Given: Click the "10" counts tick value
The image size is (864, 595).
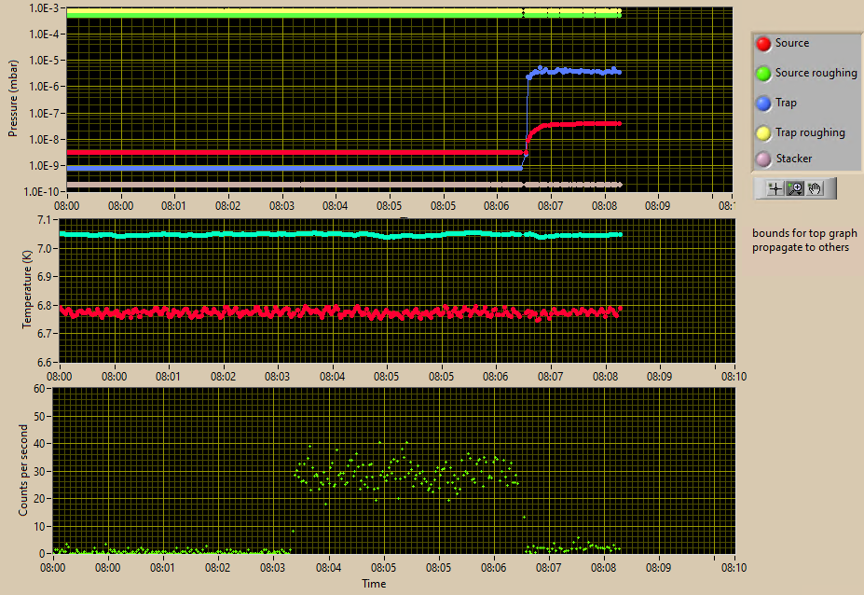Looking at the screenshot, I should (x=39, y=527).
